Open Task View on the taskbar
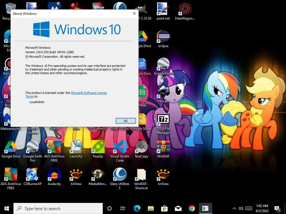Image resolution: width=286 pixels, height=214 pixels. point(123,208)
